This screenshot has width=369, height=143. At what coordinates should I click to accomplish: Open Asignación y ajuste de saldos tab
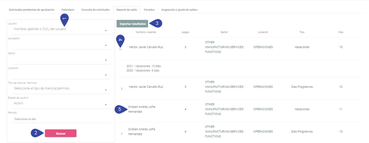click(179, 10)
